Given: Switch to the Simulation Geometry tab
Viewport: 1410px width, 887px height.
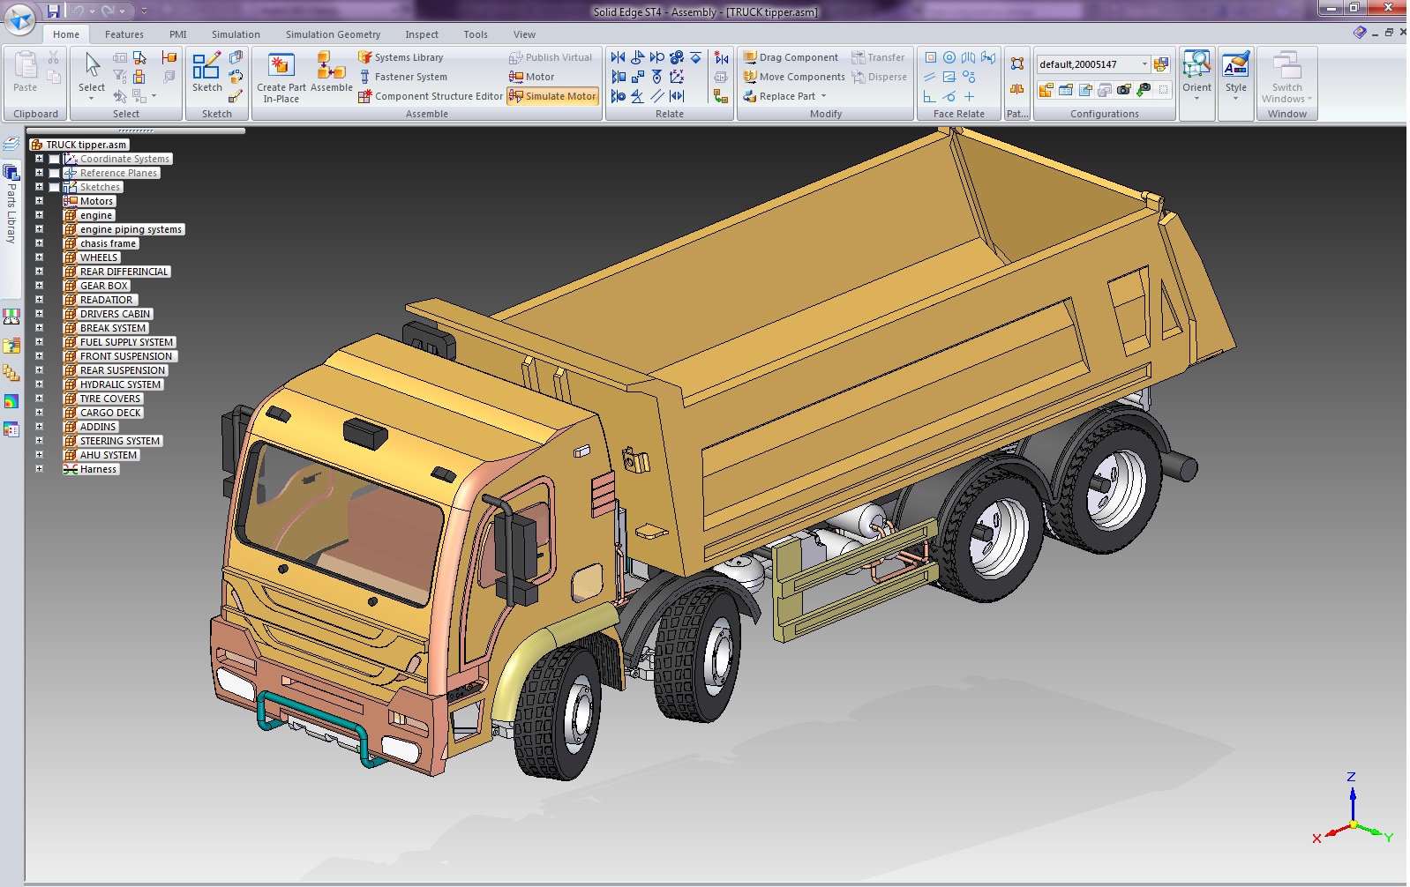Looking at the screenshot, I should click(x=333, y=34).
